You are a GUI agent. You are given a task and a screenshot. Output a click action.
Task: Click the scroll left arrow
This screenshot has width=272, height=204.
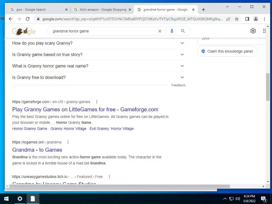pyautogui.click(x=7, y=186)
